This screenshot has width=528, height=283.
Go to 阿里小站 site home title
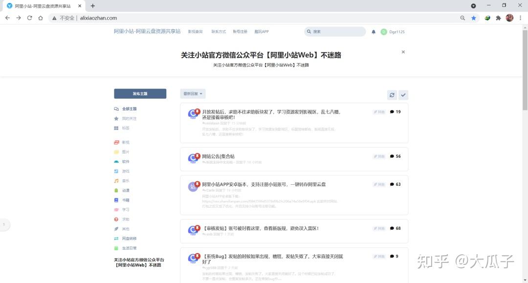(x=147, y=31)
